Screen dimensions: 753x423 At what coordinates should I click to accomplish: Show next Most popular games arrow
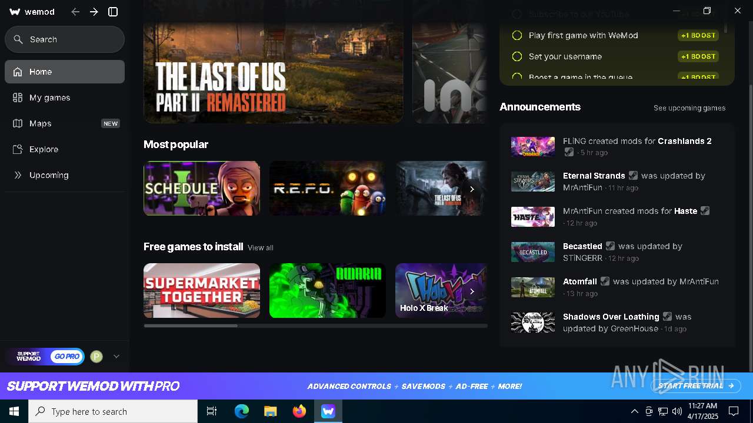pyautogui.click(x=472, y=189)
